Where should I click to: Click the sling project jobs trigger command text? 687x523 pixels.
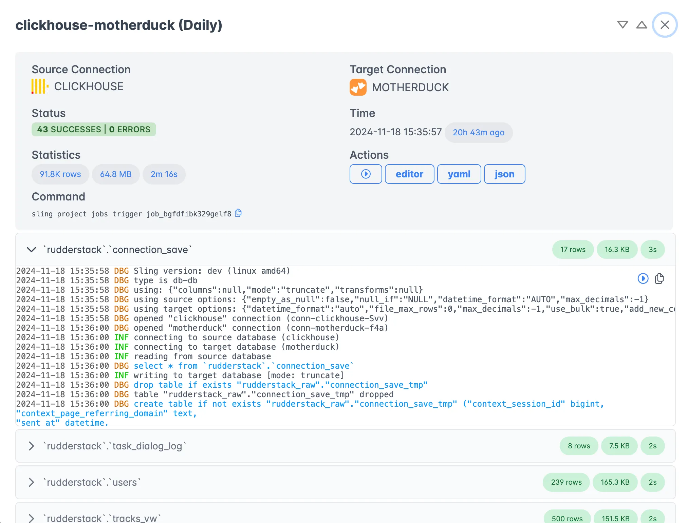(131, 214)
